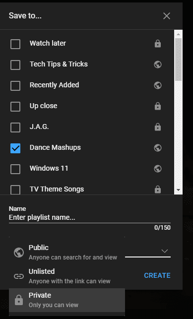The width and height of the screenshot is (193, 319).
Task: Click the globe icon beside Recently Added
Action: point(158,85)
